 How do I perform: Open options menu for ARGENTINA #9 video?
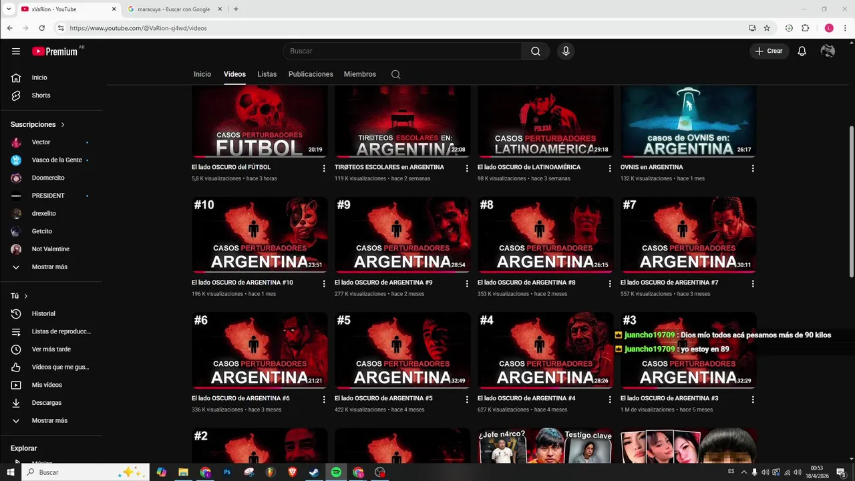tap(467, 284)
